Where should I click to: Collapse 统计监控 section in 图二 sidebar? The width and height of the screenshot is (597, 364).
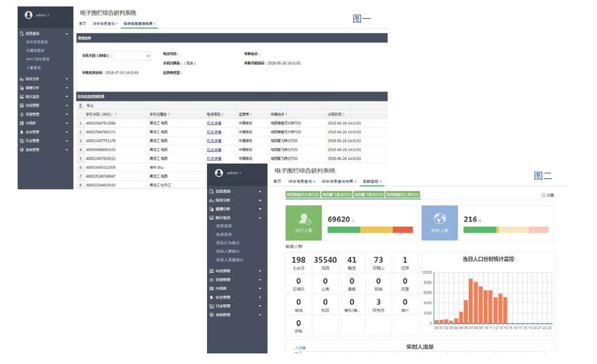(x=260, y=217)
